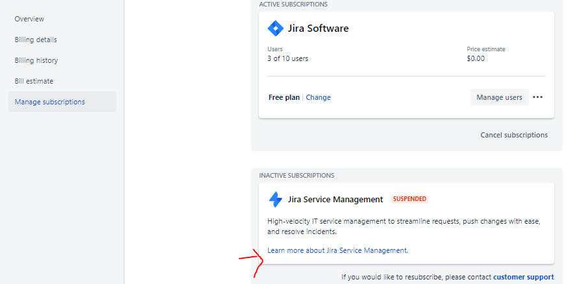The height and width of the screenshot is (284, 573).
Task: Click the Jira Service Management title
Action: [335, 200]
